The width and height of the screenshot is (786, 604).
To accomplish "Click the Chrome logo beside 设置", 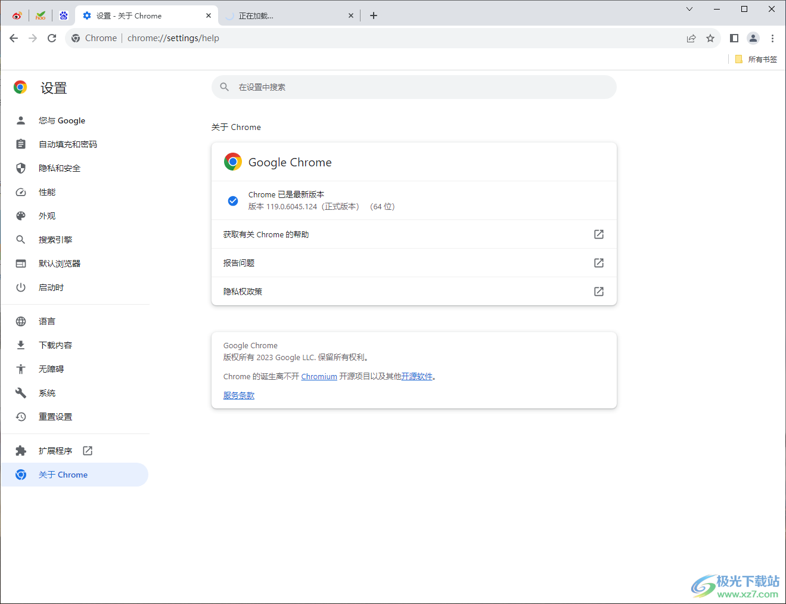I will pos(20,88).
